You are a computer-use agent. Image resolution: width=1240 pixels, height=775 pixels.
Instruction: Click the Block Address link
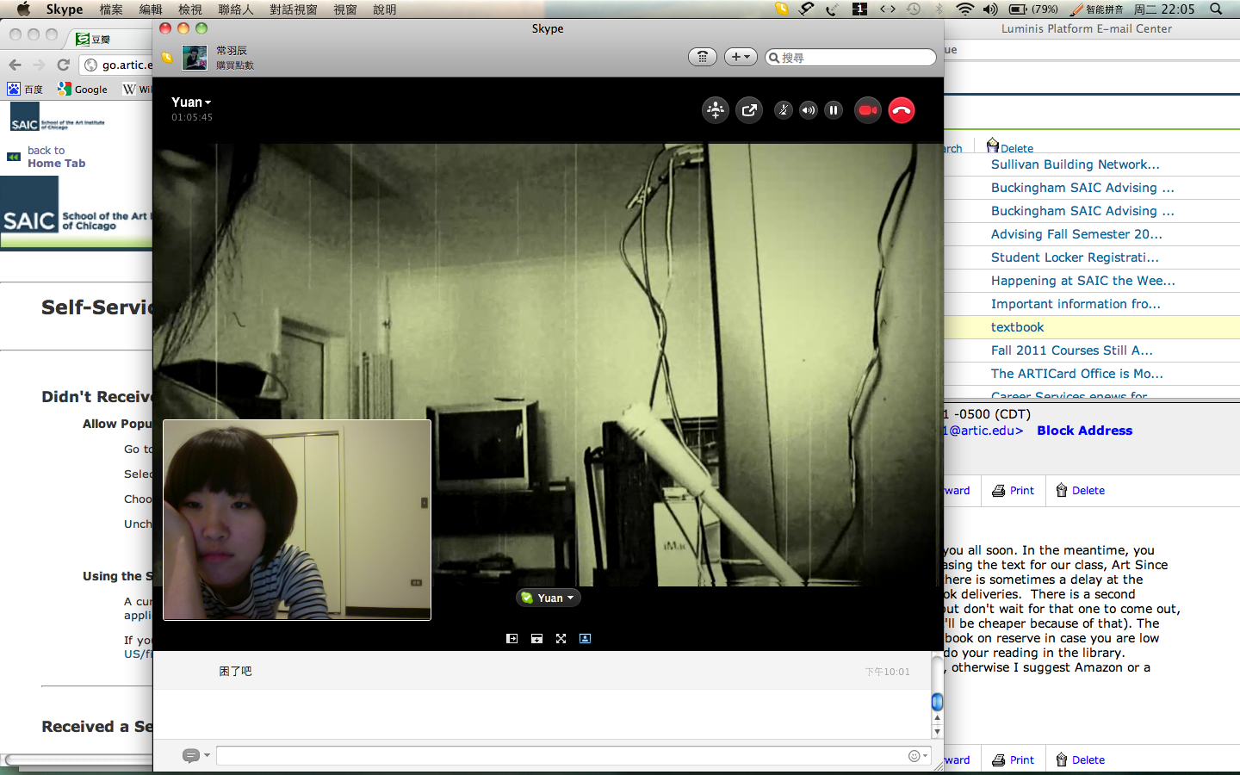(x=1084, y=431)
